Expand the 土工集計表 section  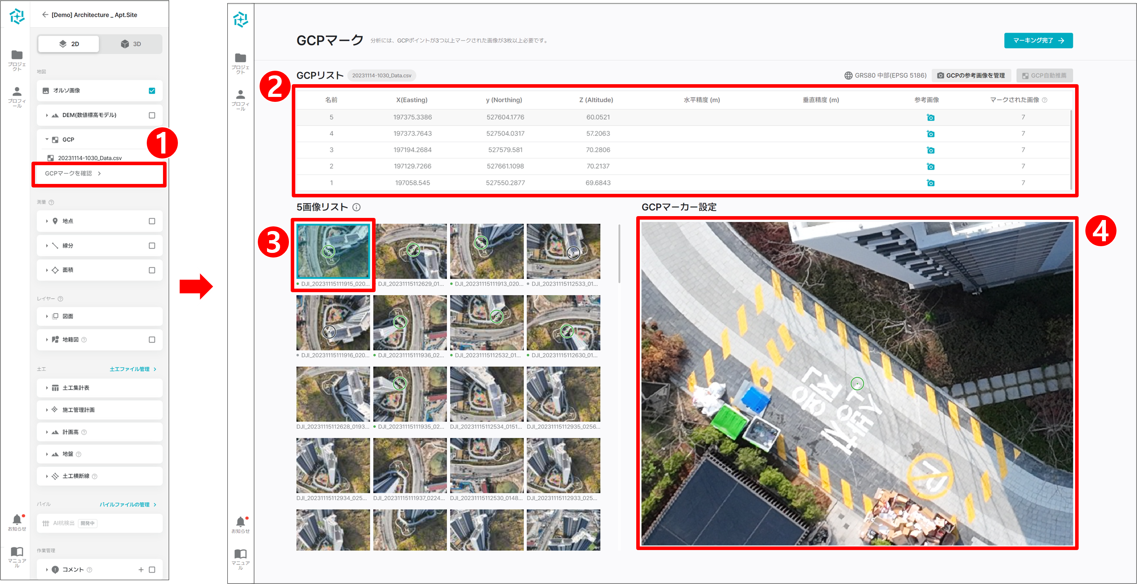point(47,388)
